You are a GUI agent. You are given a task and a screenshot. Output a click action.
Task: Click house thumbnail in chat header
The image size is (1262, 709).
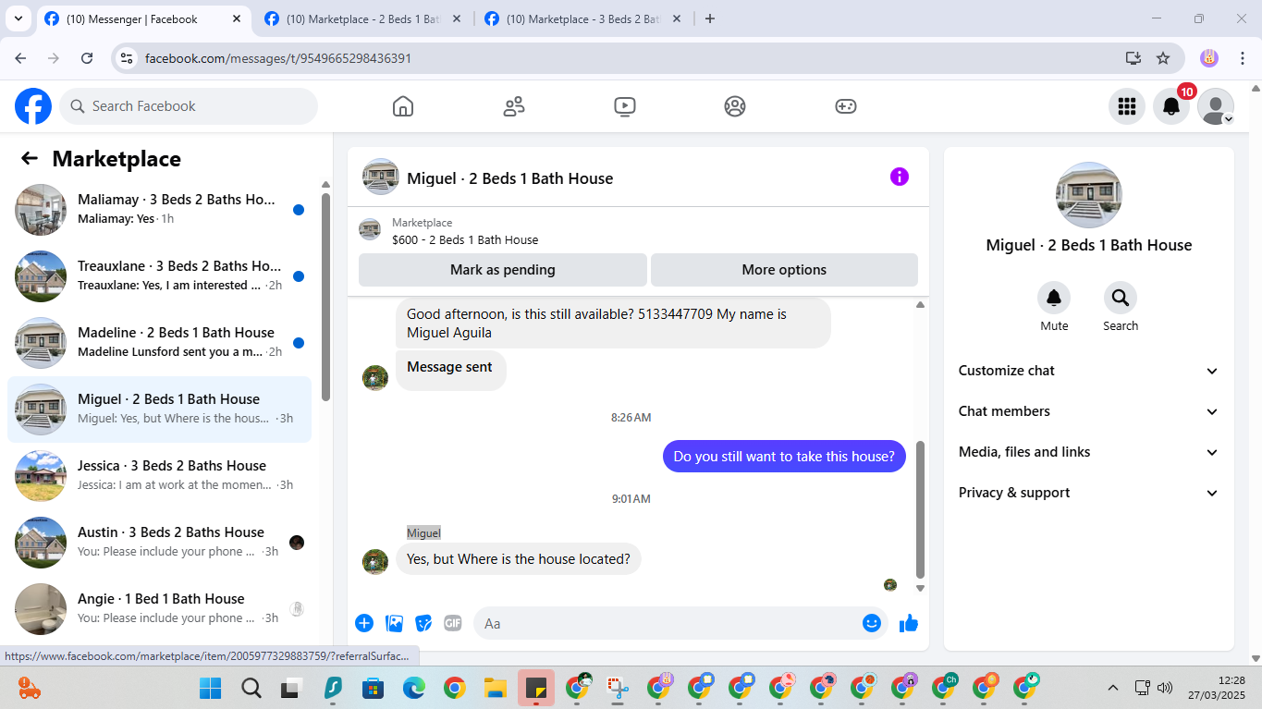(380, 177)
